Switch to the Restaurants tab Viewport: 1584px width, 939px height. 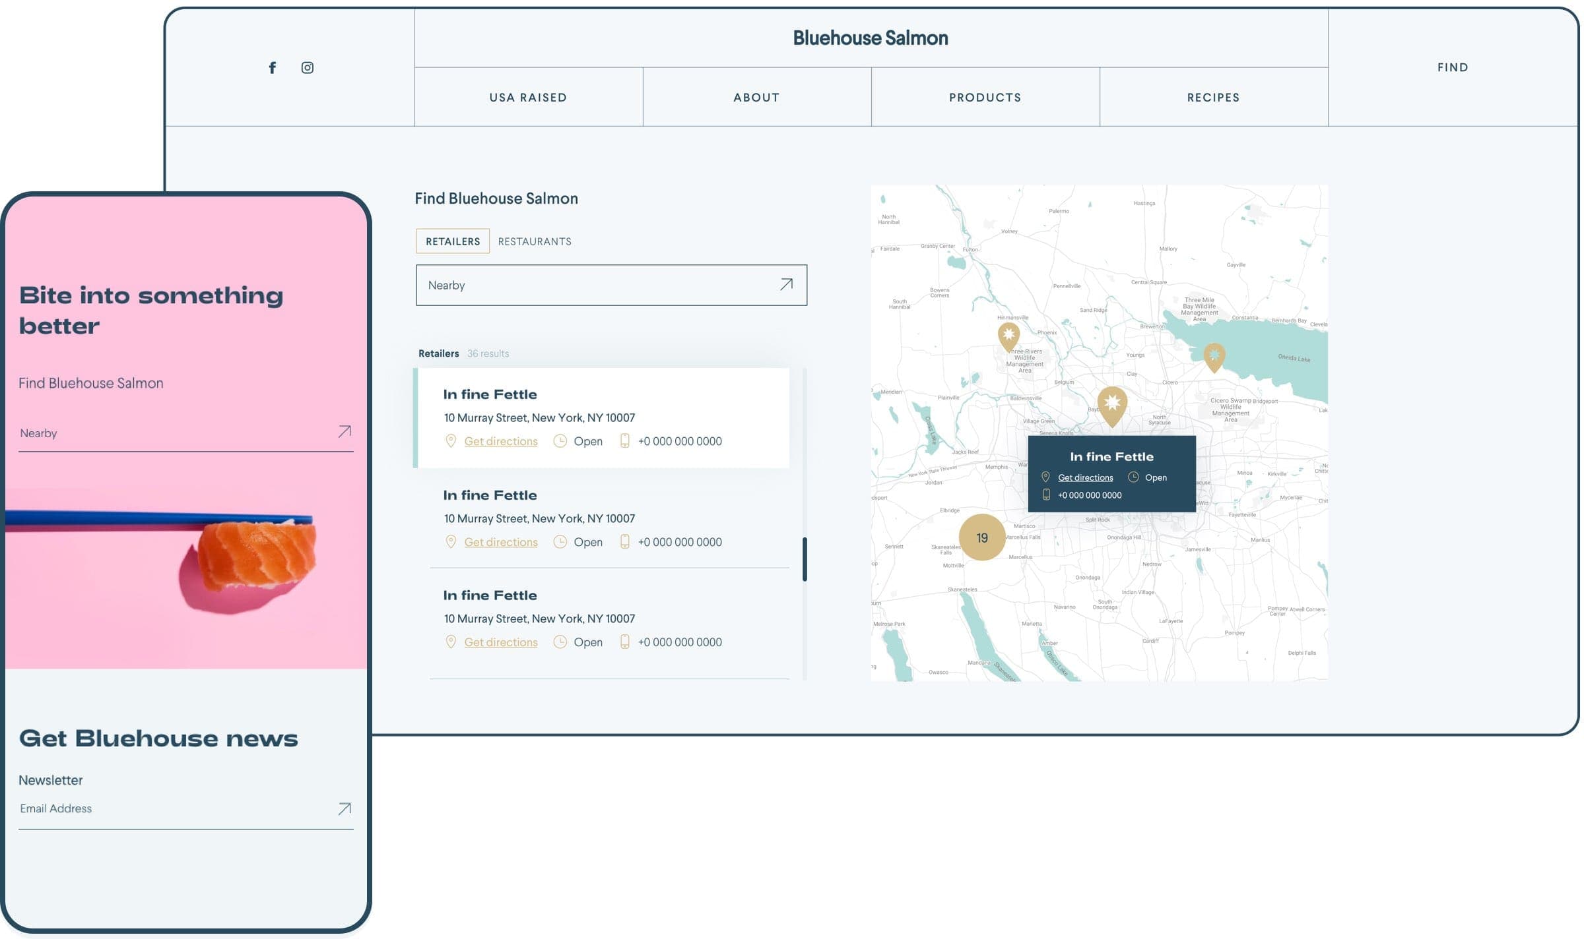coord(536,241)
